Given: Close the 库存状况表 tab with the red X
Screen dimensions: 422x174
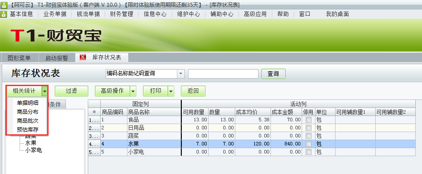Looking at the screenshot, I should [83, 58].
